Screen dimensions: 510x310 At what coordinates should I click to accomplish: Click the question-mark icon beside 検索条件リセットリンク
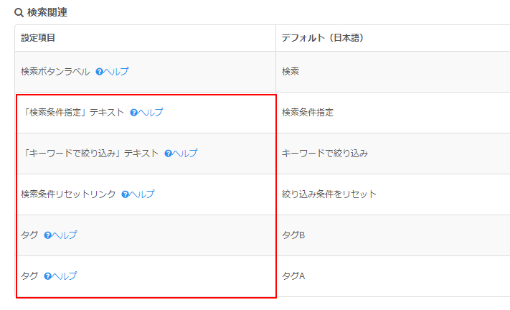click(126, 194)
